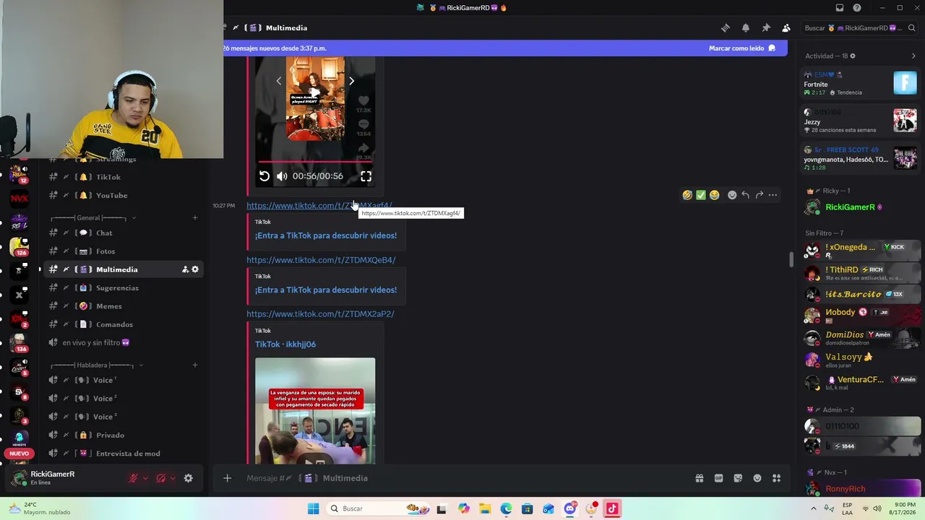This screenshot has height=520, width=925.
Task: Open the apps launcher in message bar
Action: (x=777, y=478)
